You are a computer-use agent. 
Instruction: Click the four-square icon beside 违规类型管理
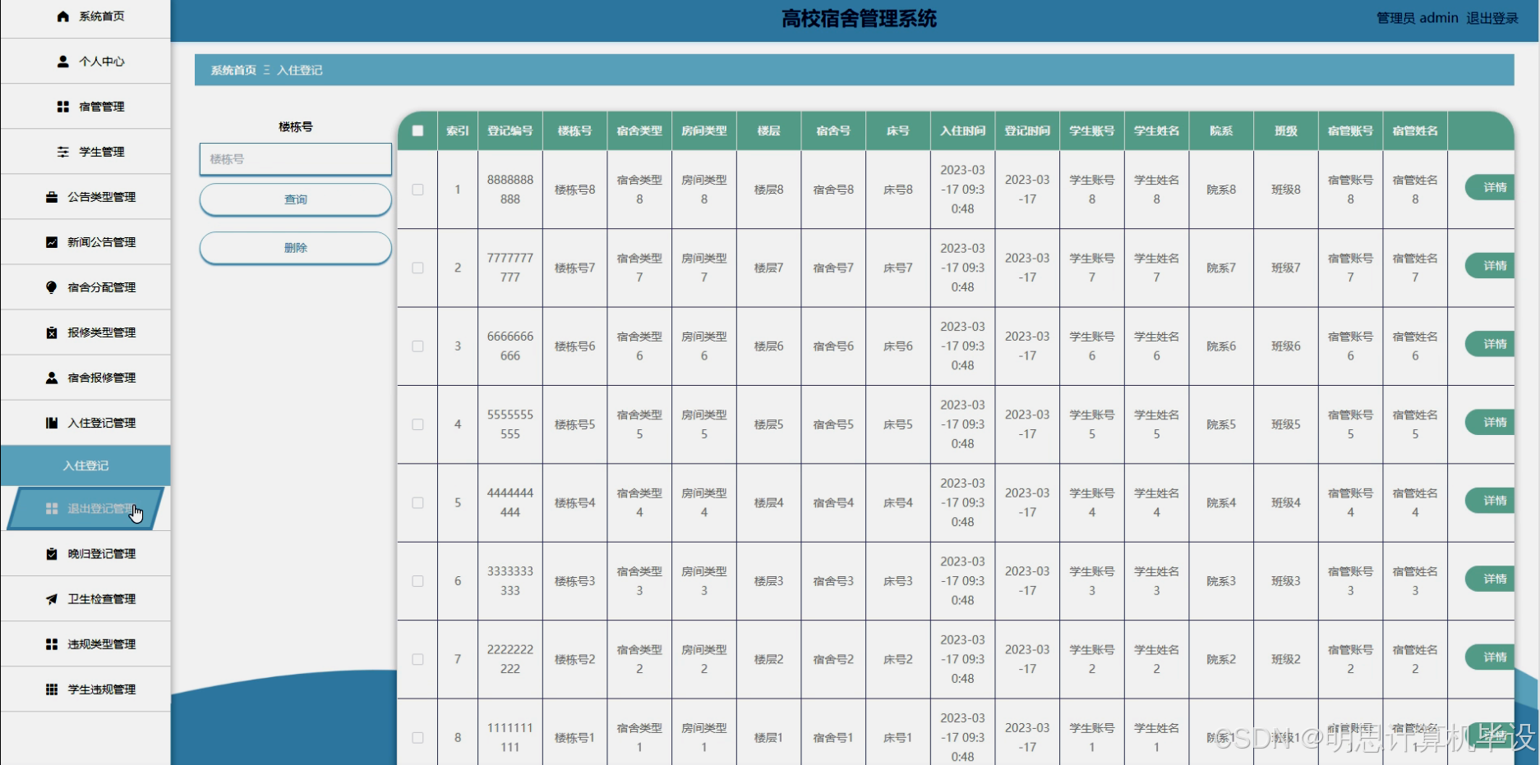(52, 644)
